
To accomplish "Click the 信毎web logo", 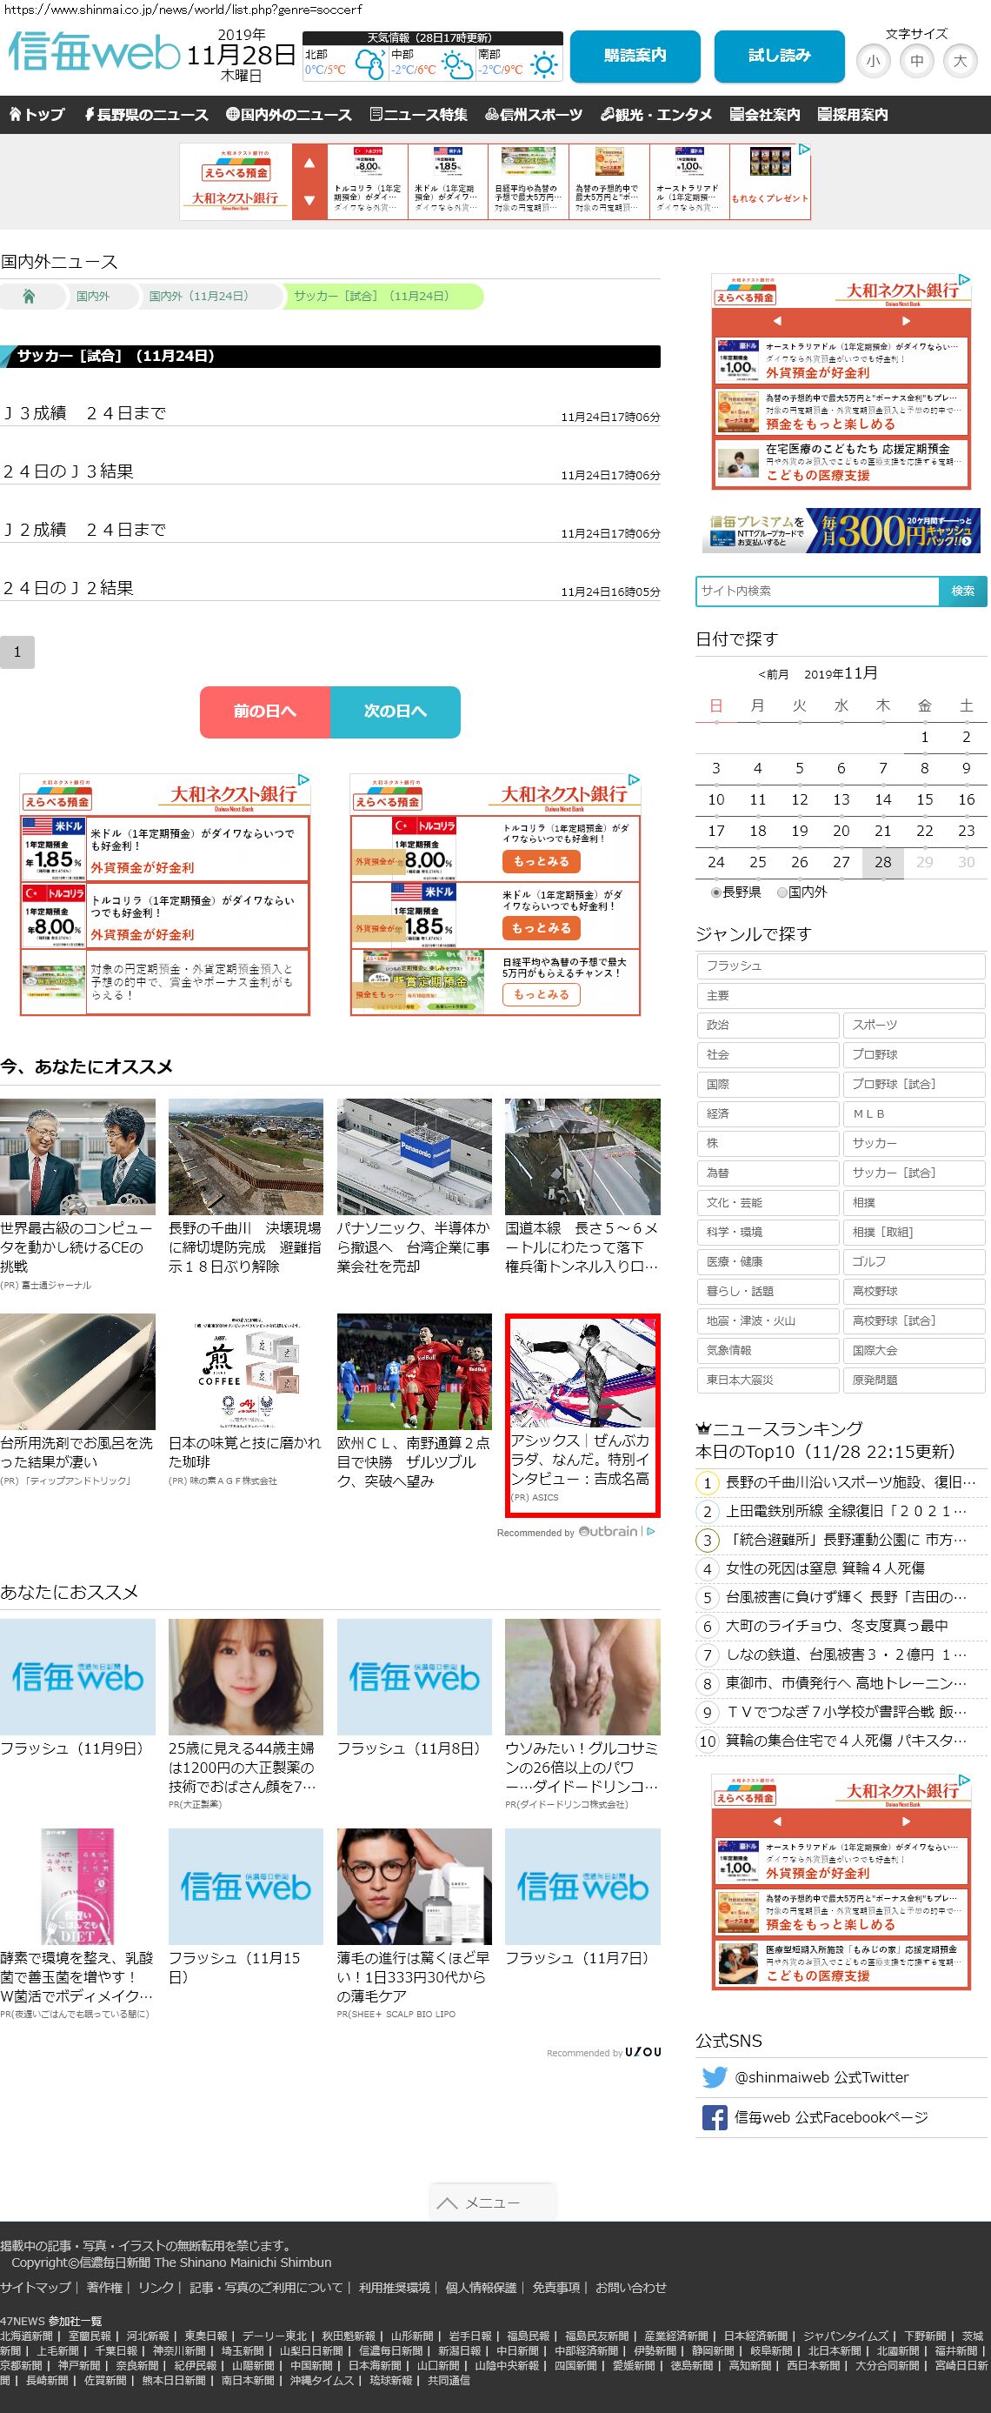I will click(94, 53).
